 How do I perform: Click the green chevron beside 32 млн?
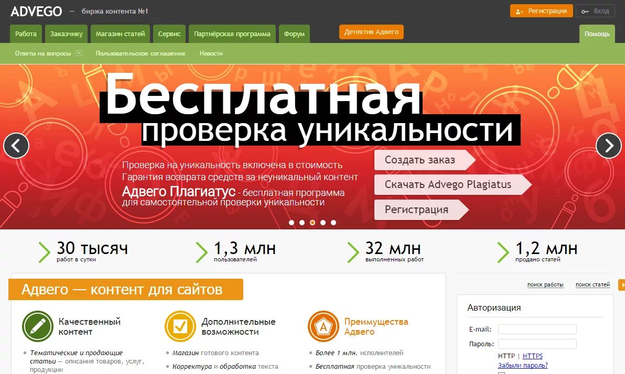353,252
